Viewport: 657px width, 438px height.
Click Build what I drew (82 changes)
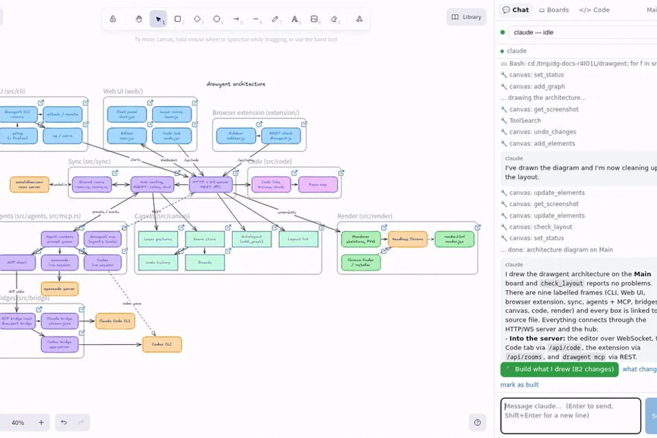coord(559,370)
